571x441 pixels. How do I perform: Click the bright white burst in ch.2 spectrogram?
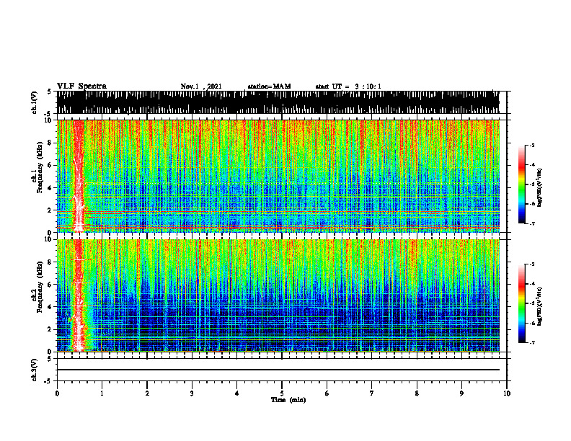coord(79,295)
